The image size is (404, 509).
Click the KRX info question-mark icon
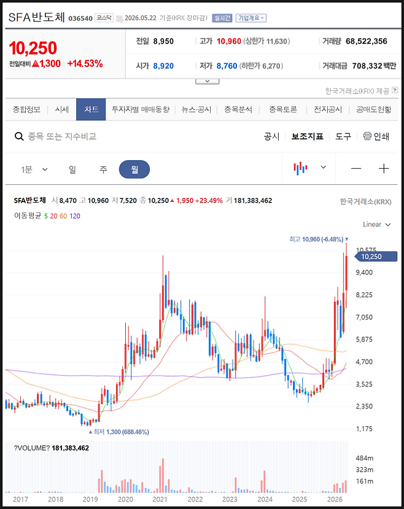click(x=395, y=90)
